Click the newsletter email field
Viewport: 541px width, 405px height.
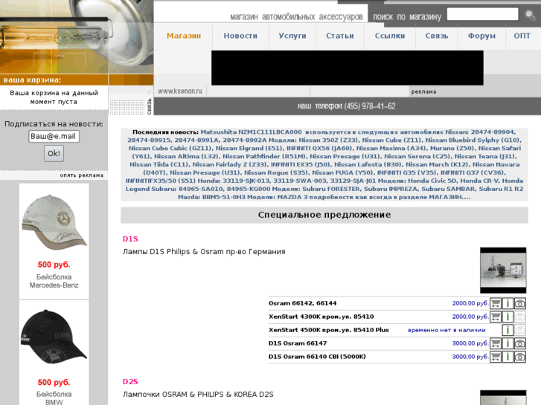[54, 136]
